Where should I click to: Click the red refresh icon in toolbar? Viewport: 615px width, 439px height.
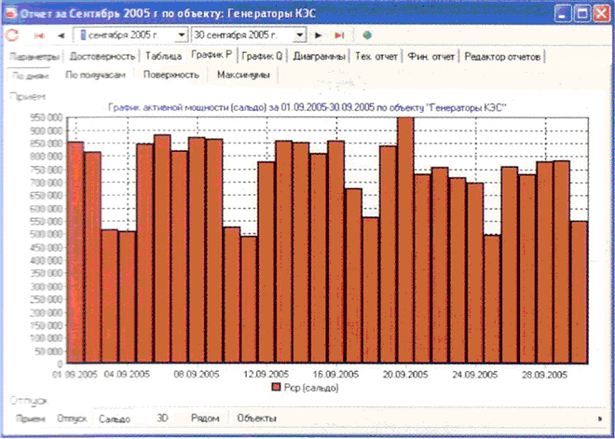(13, 35)
